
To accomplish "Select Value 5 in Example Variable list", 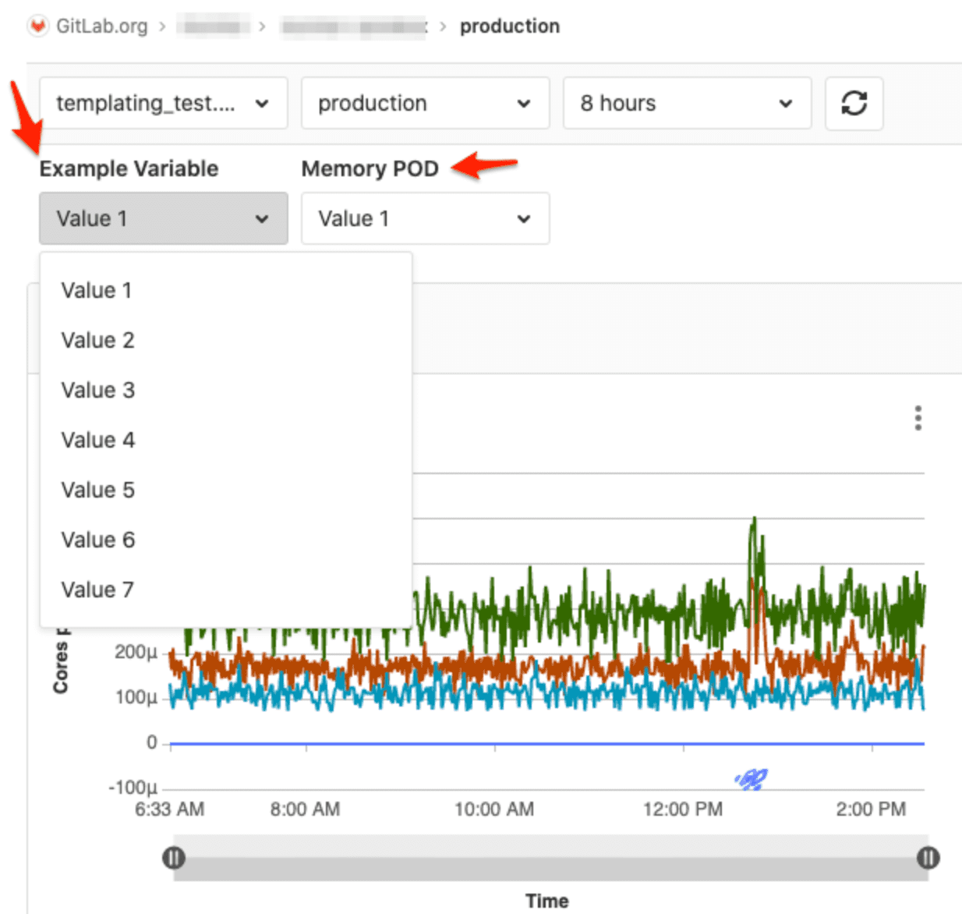I will coord(97,490).
